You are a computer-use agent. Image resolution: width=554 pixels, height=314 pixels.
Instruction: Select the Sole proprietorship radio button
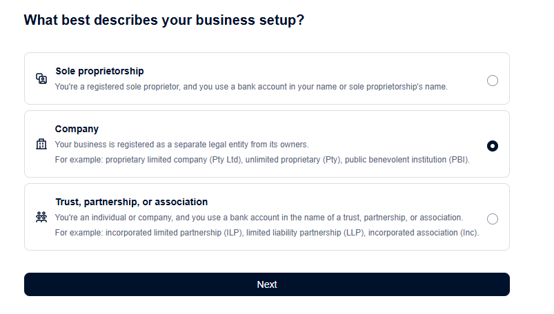493,81
